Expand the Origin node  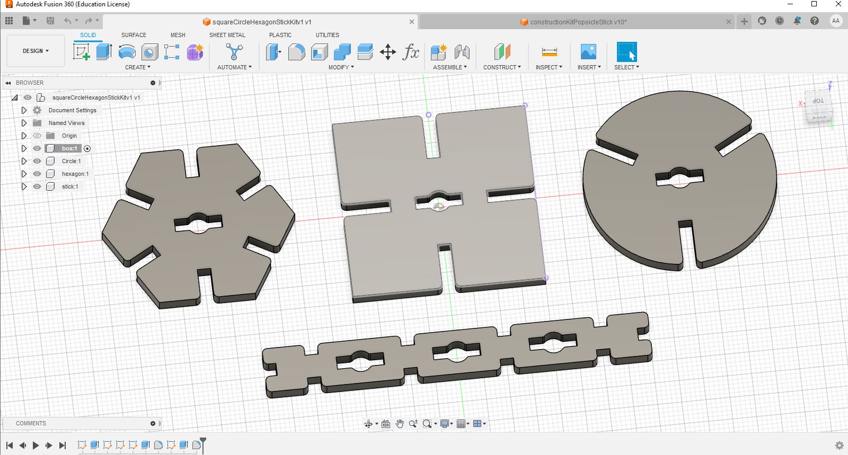point(24,136)
